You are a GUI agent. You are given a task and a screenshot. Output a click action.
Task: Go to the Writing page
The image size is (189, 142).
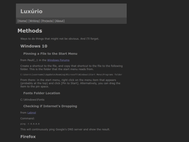click(x=34, y=21)
